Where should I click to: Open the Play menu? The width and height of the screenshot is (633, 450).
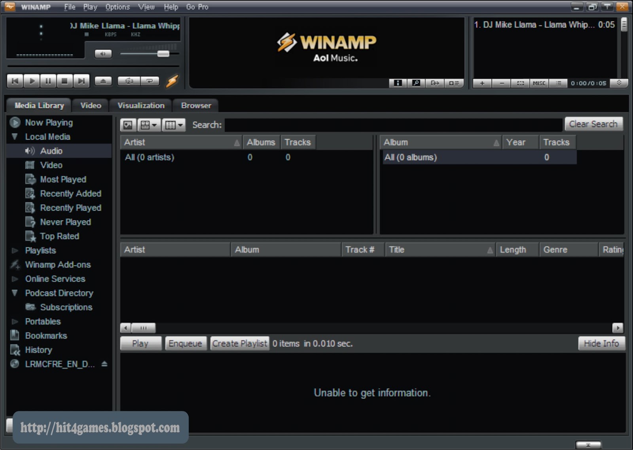[x=90, y=7]
